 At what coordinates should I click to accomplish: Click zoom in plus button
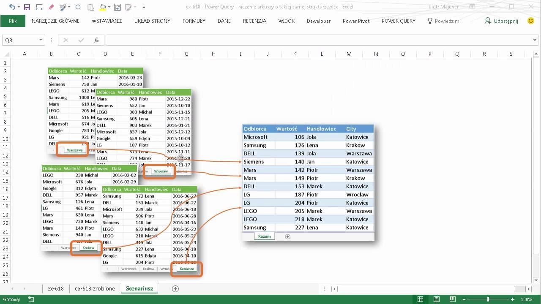(512, 299)
